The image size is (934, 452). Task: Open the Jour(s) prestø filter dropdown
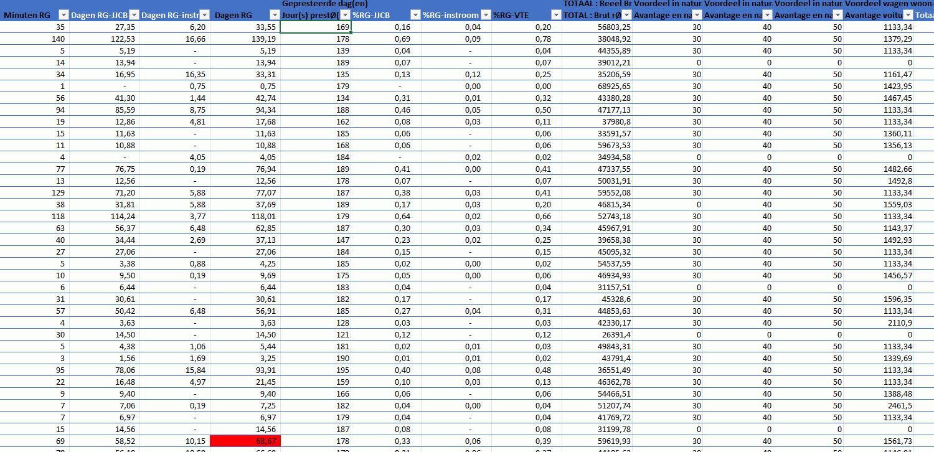(346, 15)
